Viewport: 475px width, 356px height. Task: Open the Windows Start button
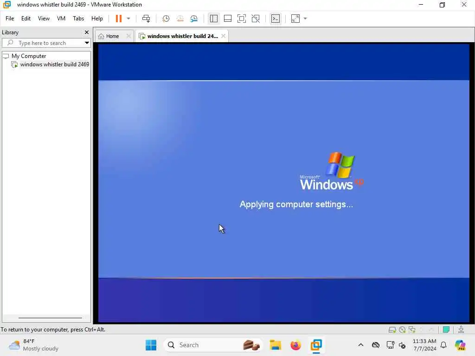(151, 345)
